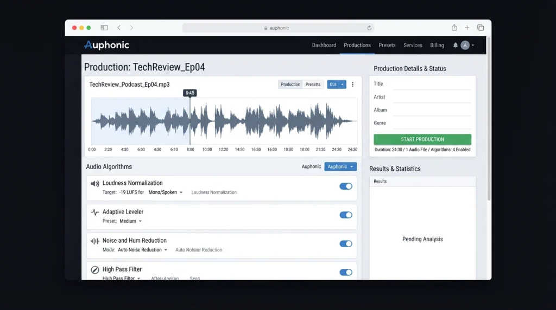Viewport: 556px width, 310px height.
Task: Click the Loudness Normalization title
Action: pyautogui.click(x=132, y=183)
